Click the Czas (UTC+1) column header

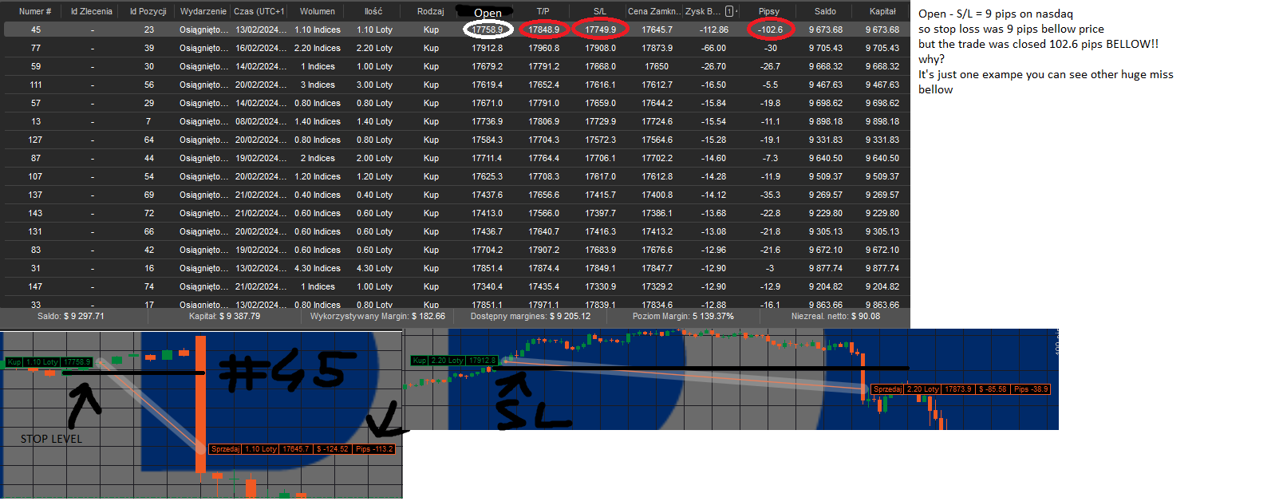point(259,11)
